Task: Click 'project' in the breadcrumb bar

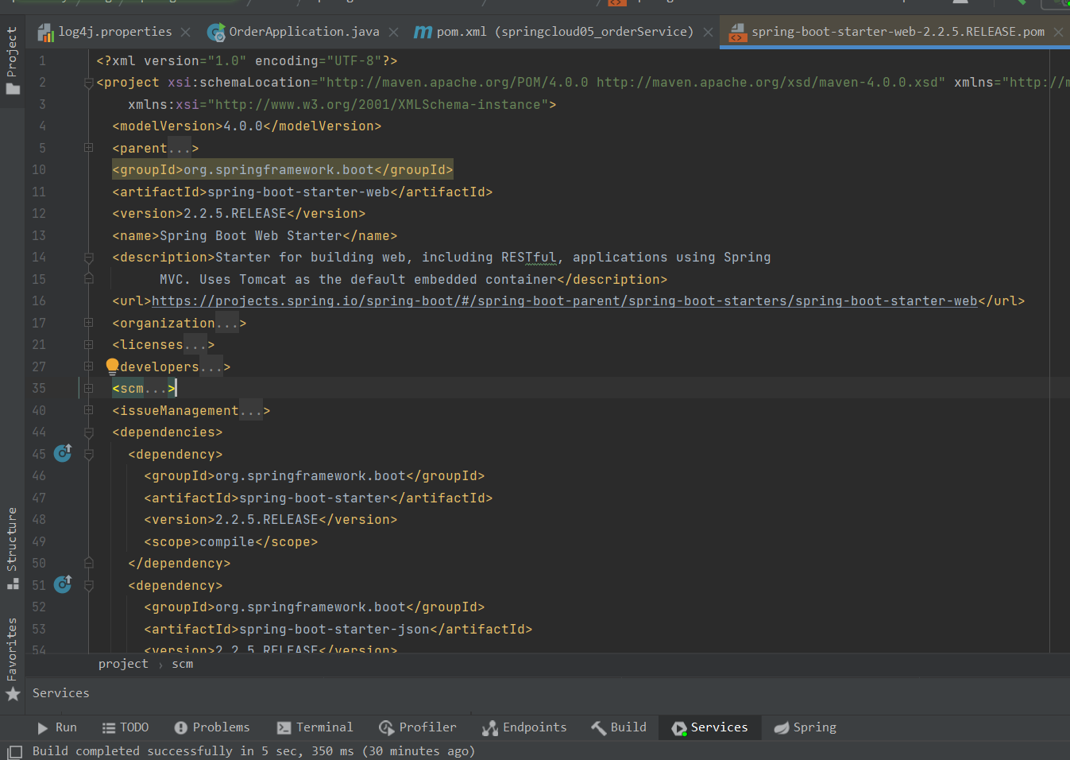Action: 123,664
